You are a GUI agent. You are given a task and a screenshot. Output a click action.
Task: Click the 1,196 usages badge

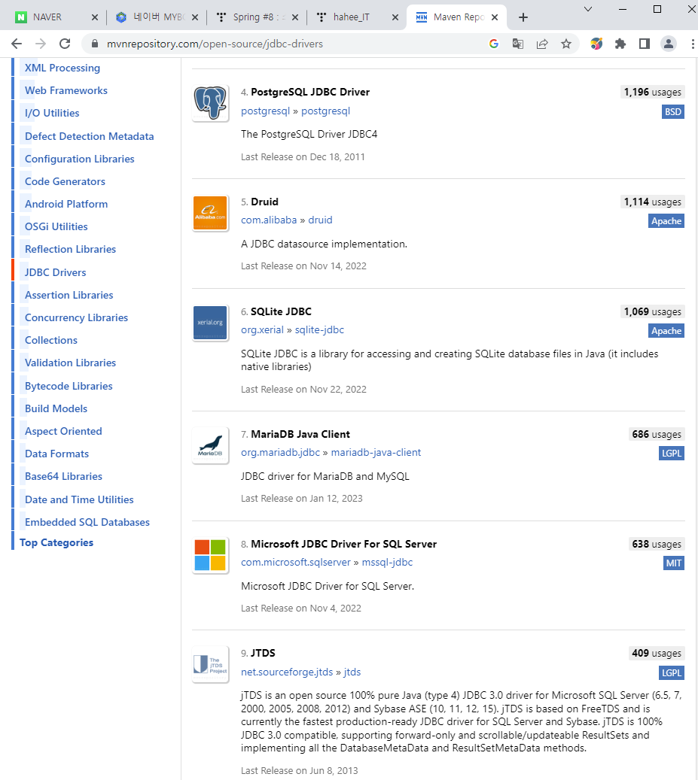click(x=652, y=92)
